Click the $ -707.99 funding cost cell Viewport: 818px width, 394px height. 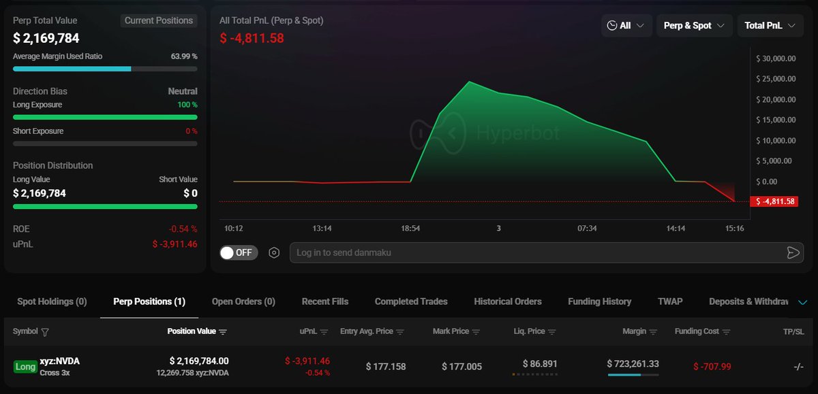[712, 367]
